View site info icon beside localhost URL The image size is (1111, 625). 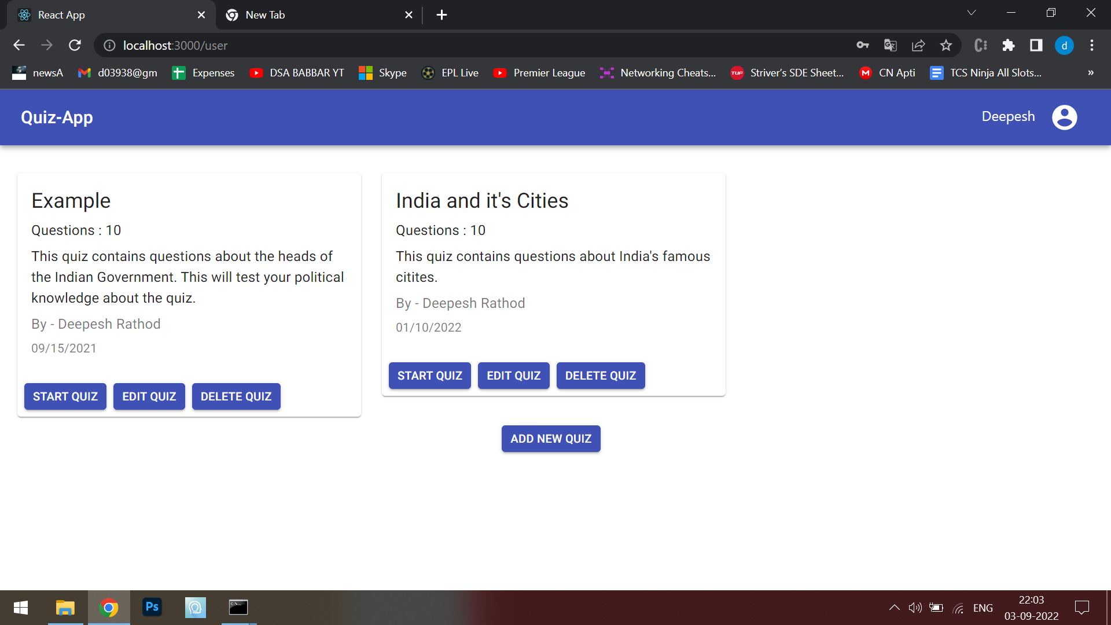[109, 45]
